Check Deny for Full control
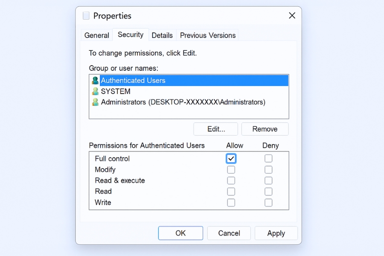 tap(268, 159)
